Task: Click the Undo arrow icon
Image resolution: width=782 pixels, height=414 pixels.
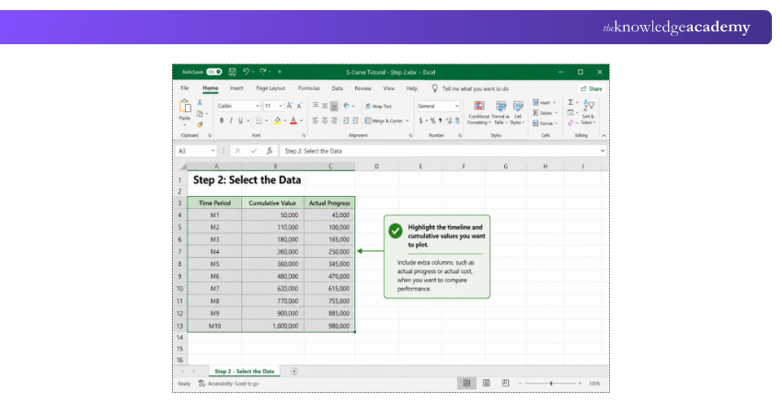Action: (x=246, y=72)
